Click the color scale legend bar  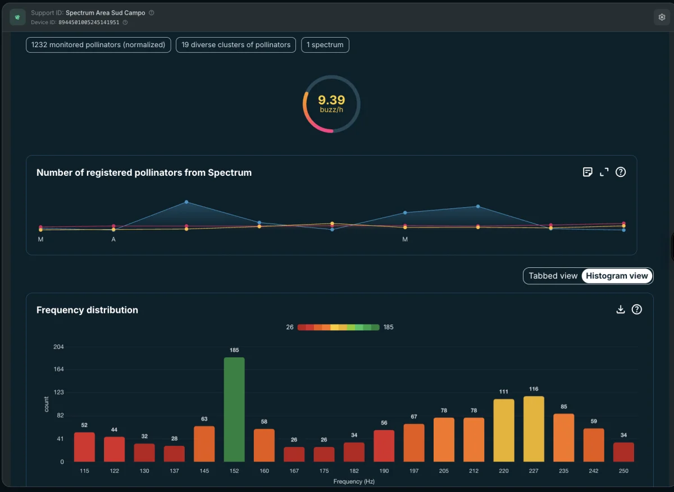pyautogui.click(x=339, y=327)
